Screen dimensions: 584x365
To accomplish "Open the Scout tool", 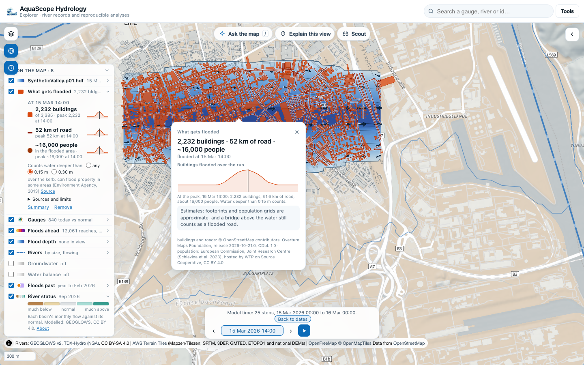I will [x=354, y=34].
